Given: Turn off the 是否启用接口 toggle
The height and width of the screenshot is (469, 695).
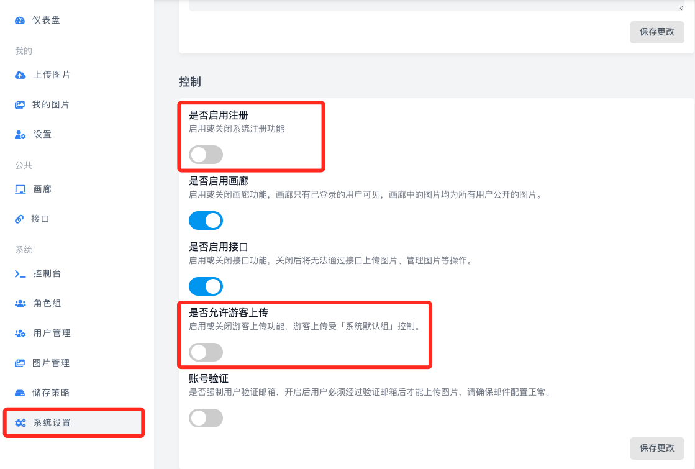Looking at the screenshot, I should [206, 286].
